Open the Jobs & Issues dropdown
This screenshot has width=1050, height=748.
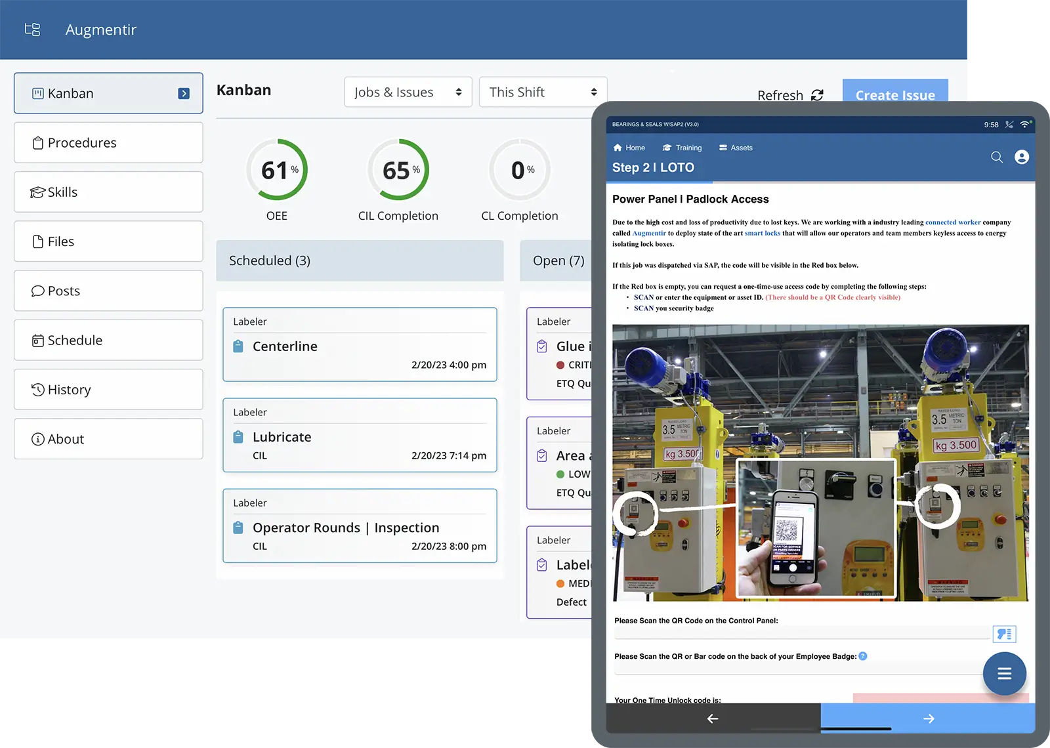(x=408, y=92)
